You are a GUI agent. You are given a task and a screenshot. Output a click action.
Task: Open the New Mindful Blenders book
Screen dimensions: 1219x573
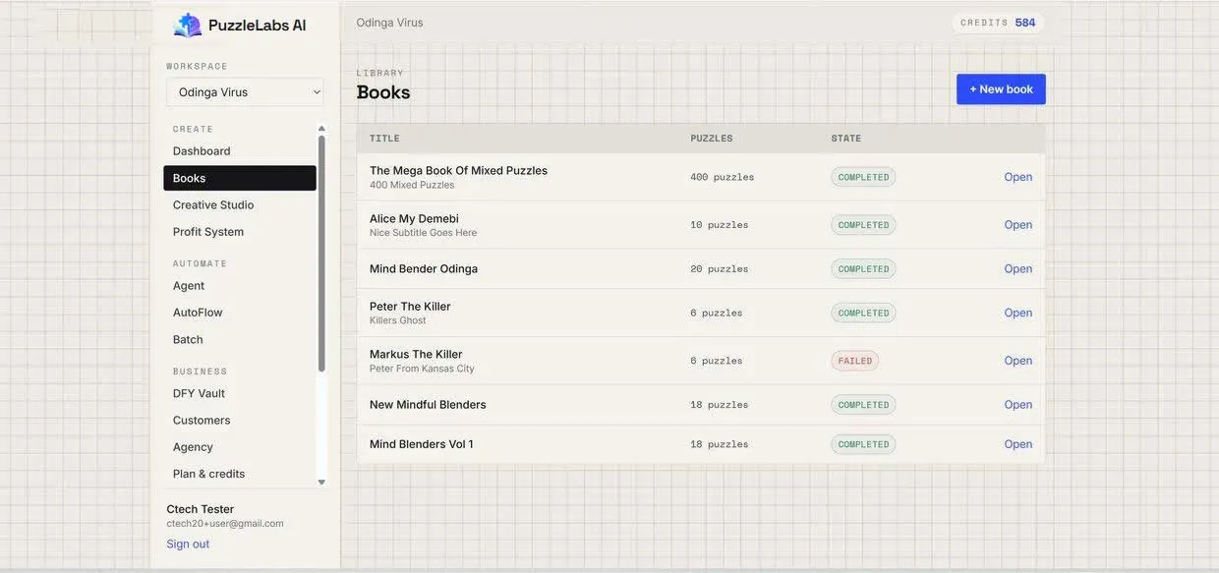coord(1017,405)
